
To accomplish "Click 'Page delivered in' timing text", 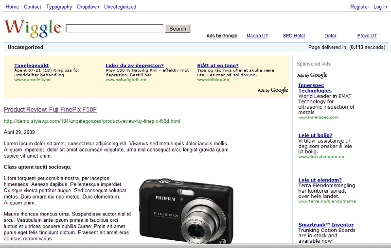I will click(x=347, y=47).
